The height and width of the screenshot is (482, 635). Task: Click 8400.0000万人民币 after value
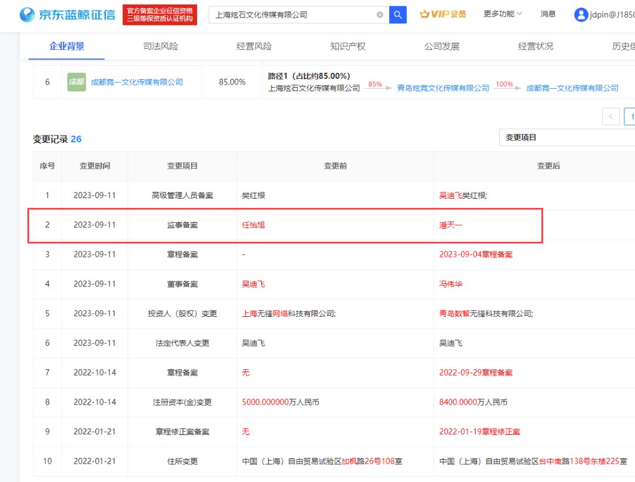[473, 402]
